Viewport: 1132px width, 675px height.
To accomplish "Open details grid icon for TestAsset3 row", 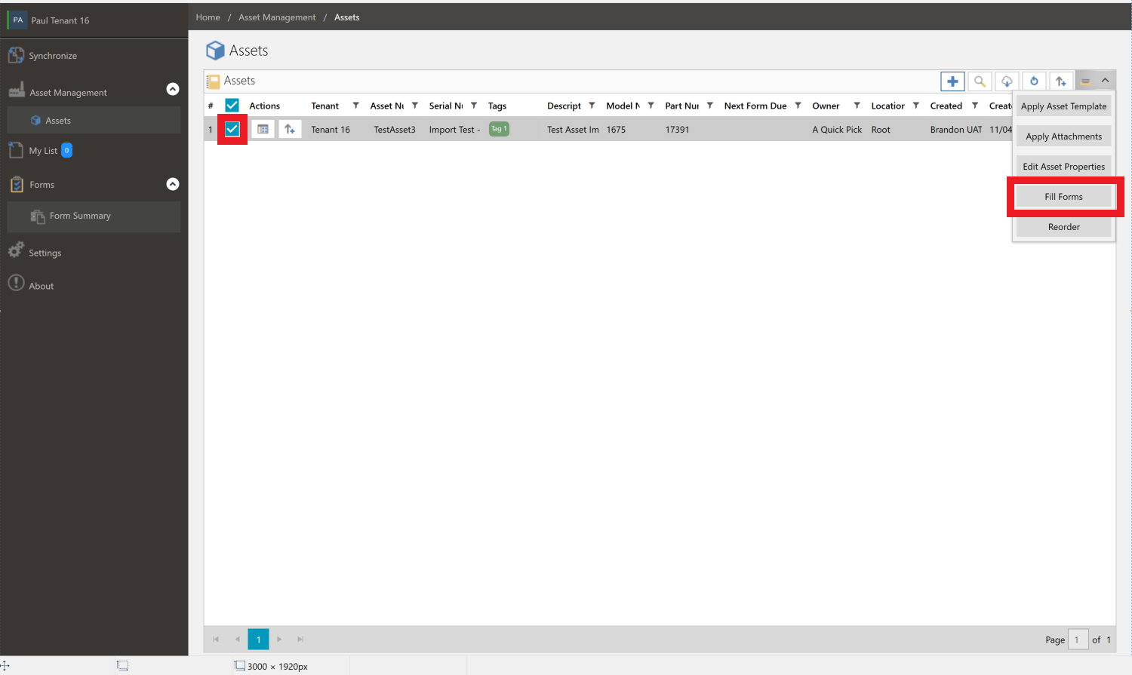I will [x=263, y=130].
